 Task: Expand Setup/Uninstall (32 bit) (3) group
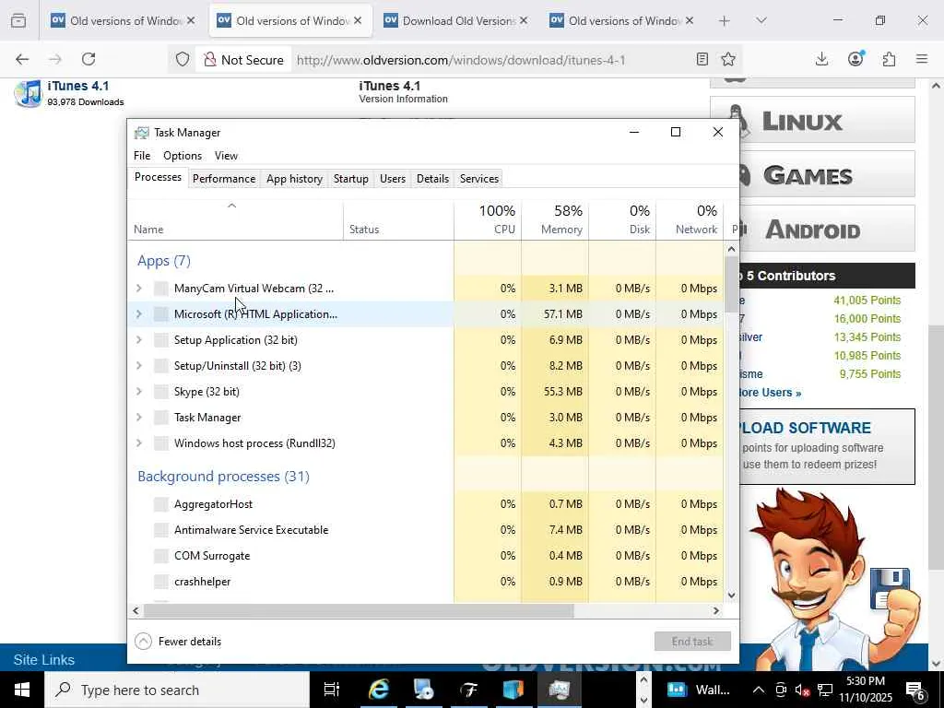click(x=139, y=365)
